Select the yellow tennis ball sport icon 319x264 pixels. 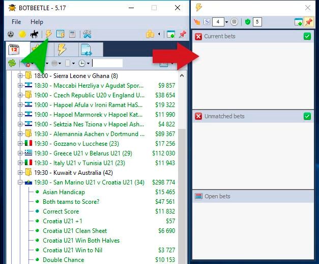point(22,34)
